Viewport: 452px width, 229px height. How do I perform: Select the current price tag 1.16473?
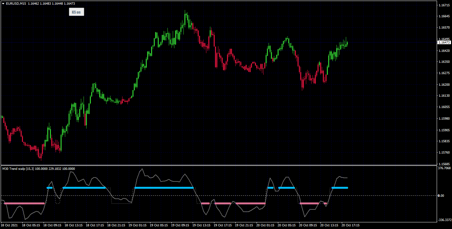444,43
